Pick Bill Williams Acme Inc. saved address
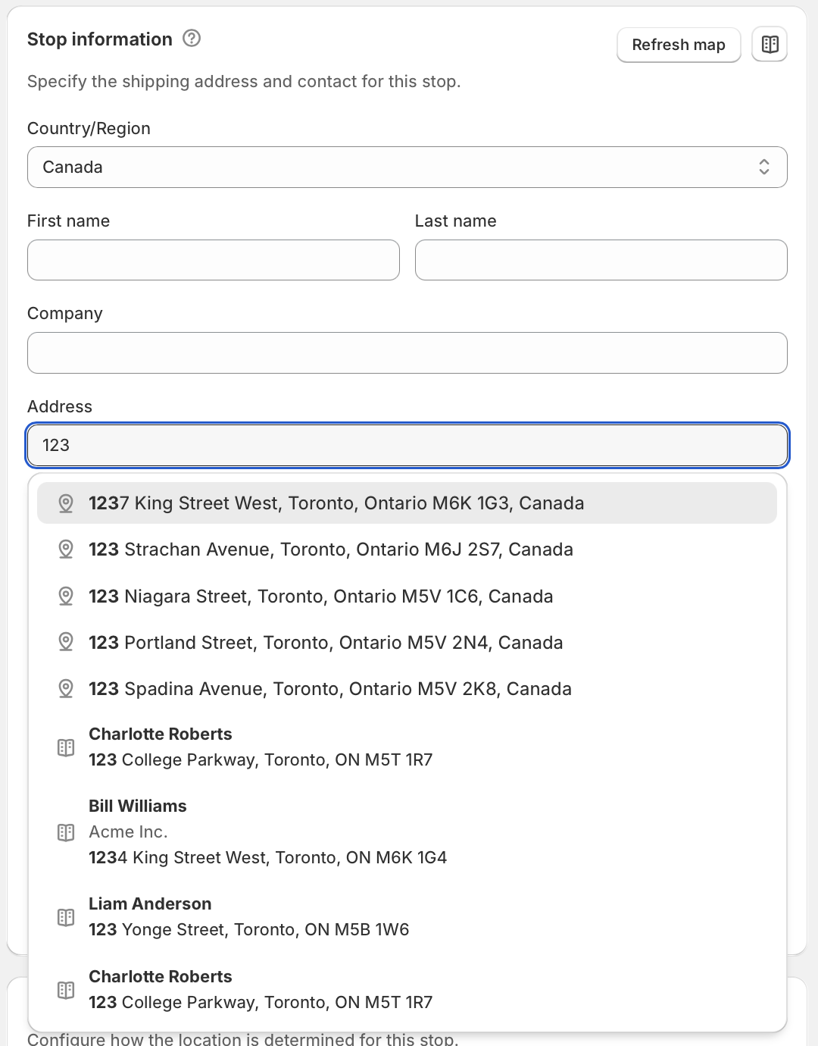This screenshot has width=818, height=1046. click(407, 831)
